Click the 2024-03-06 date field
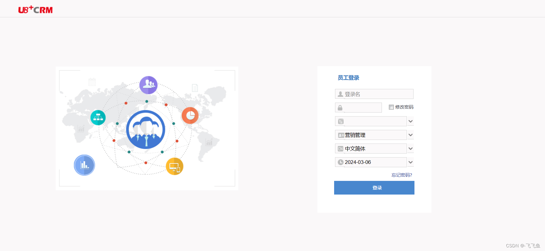This screenshot has width=545, height=251. point(371,162)
